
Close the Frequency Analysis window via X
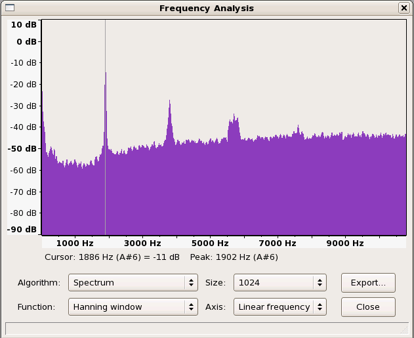pyautogui.click(x=404, y=8)
